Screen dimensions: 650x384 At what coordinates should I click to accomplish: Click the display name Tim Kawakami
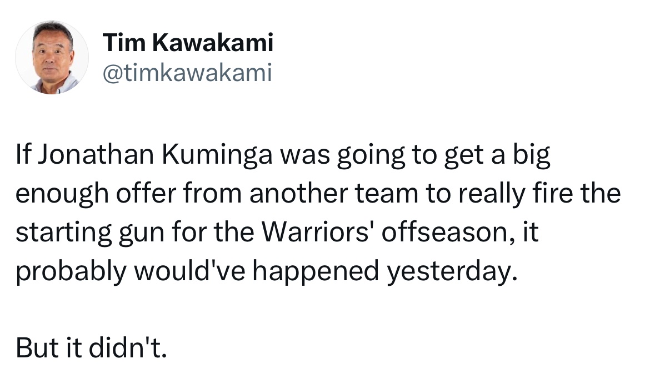[188, 42]
